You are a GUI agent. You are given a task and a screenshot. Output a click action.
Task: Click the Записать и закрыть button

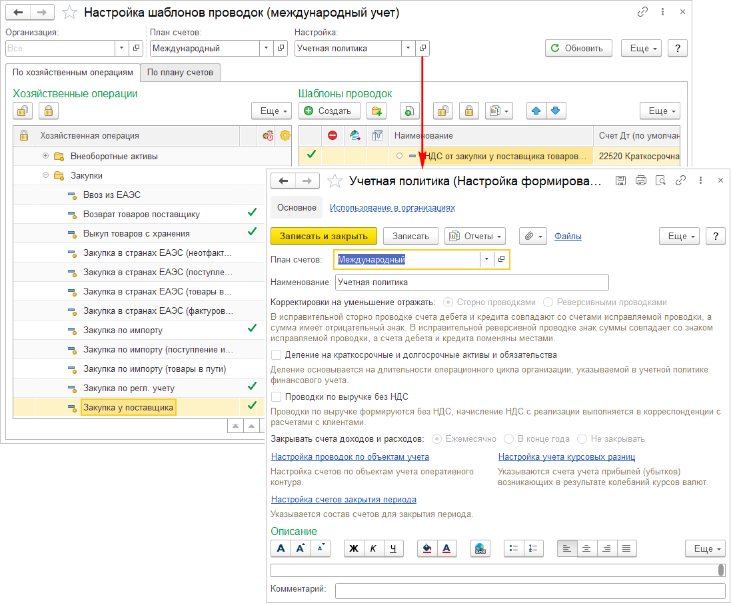point(323,236)
